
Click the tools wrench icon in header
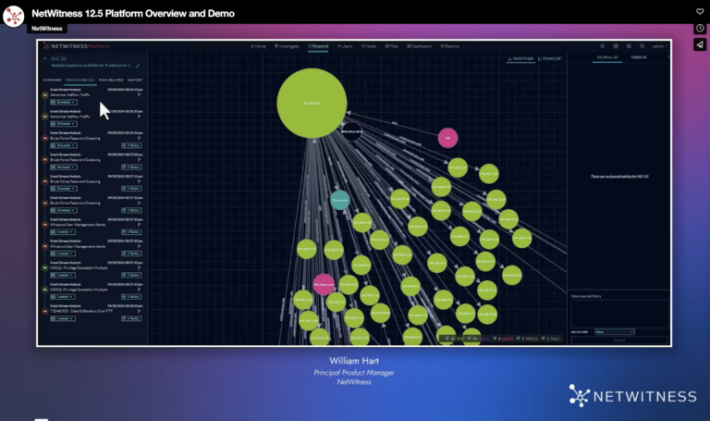point(628,45)
